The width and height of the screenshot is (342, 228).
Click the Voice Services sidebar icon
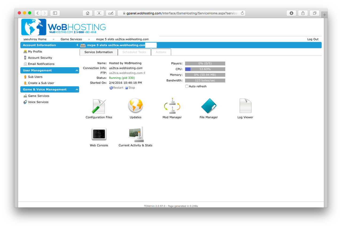click(x=25, y=102)
